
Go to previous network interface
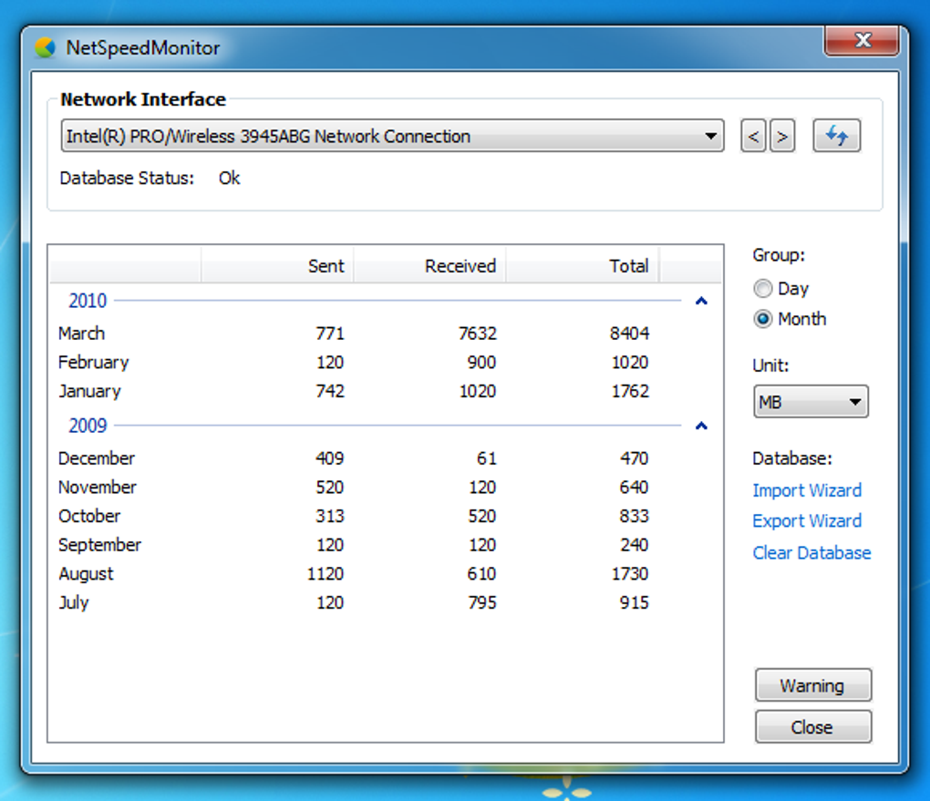[x=753, y=136]
